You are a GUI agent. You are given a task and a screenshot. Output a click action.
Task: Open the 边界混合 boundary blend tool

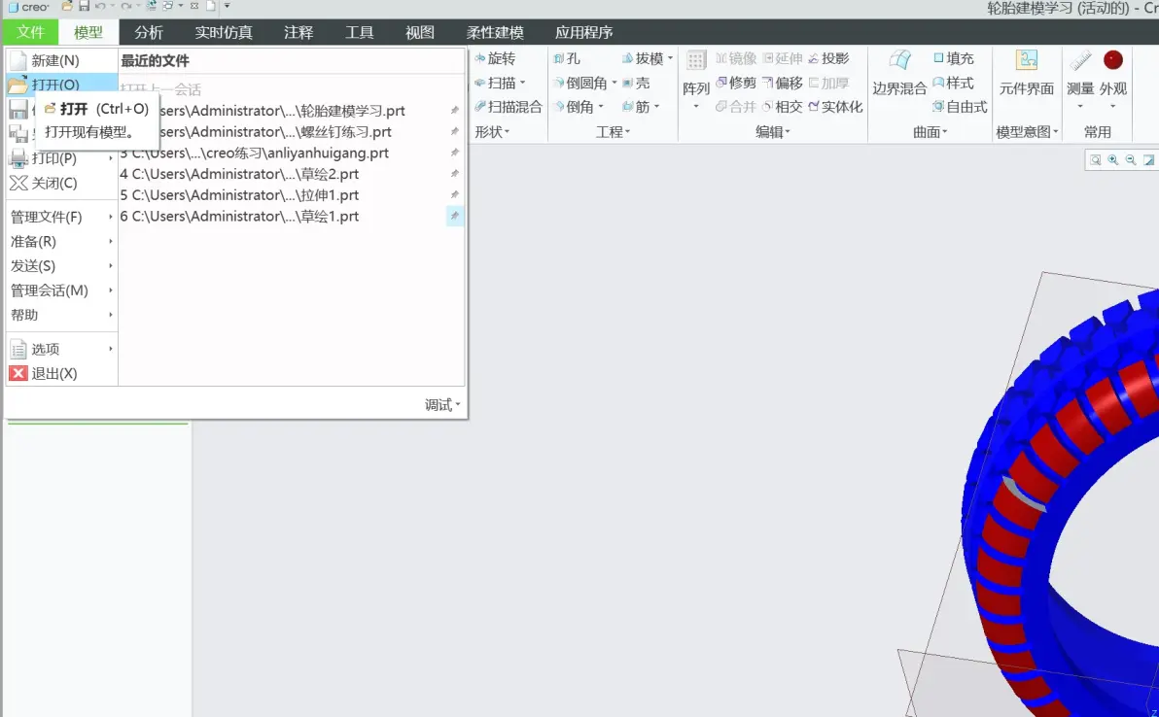coord(898,73)
